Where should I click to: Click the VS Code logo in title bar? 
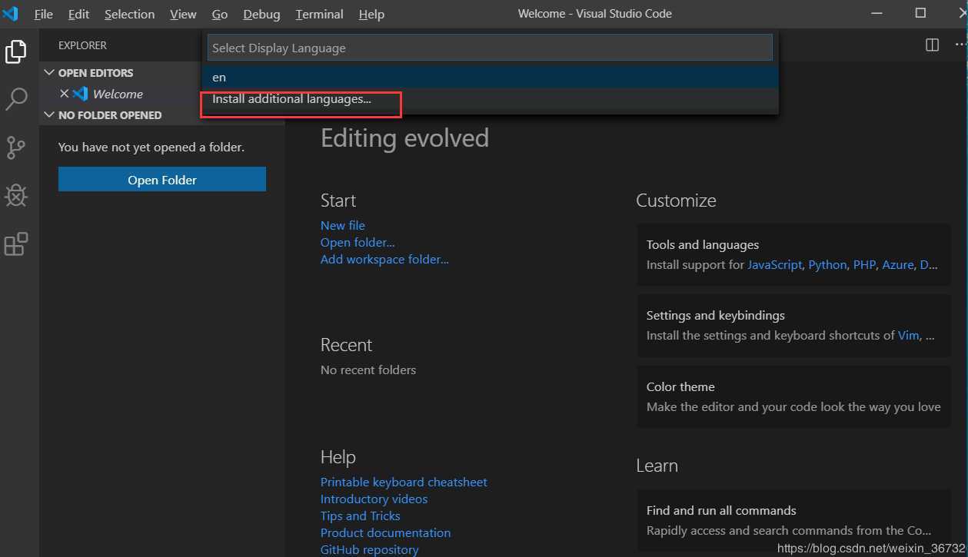pyautogui.click(x=11, y=14)
